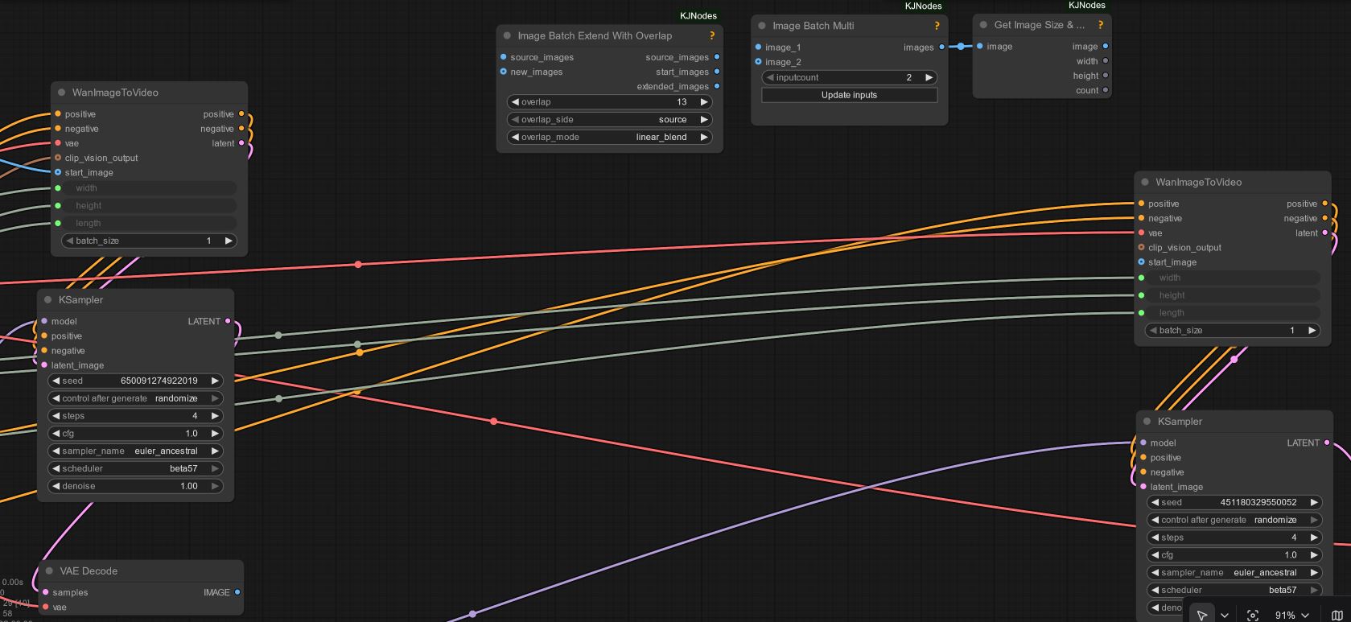Open help for Image Batch Extend With Overlap
The width and height of the screenshot is (1351, 622).
712,35
